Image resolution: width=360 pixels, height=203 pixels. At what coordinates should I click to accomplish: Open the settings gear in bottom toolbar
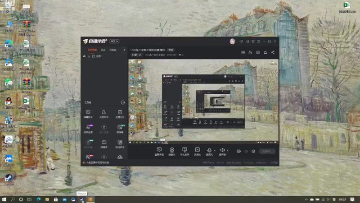point(253,151)
